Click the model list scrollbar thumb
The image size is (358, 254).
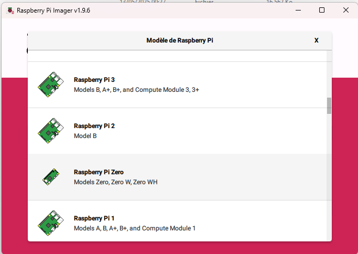pyautogui.click(x=329, y=105)
